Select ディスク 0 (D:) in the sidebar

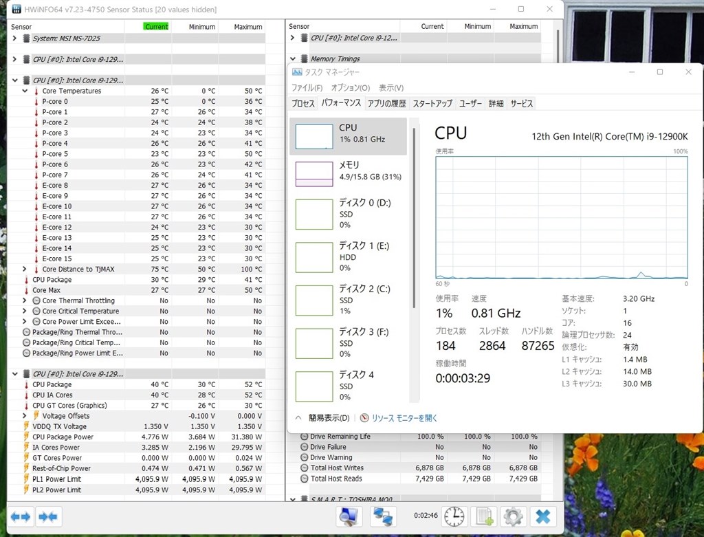coord(349,214)
